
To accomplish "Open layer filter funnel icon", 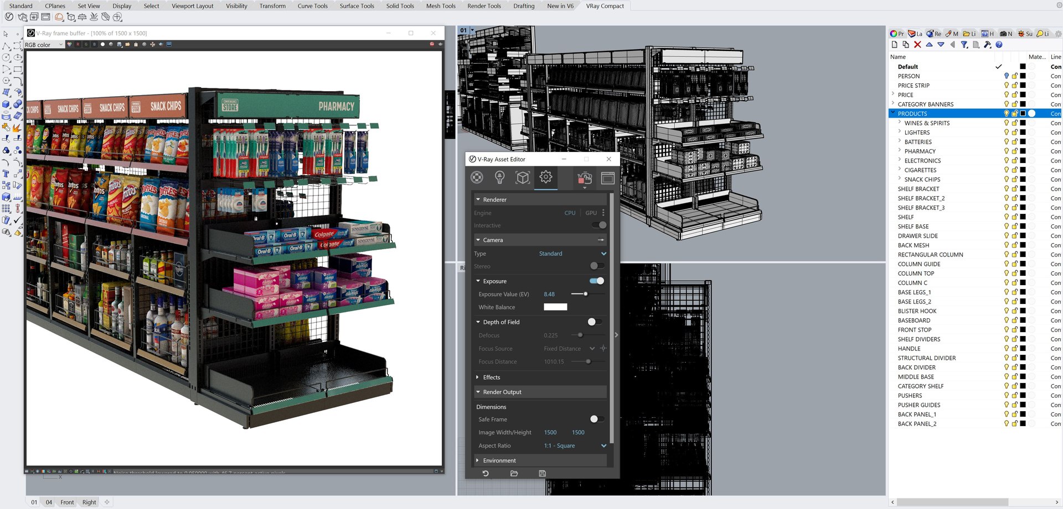I will point(964,45).
